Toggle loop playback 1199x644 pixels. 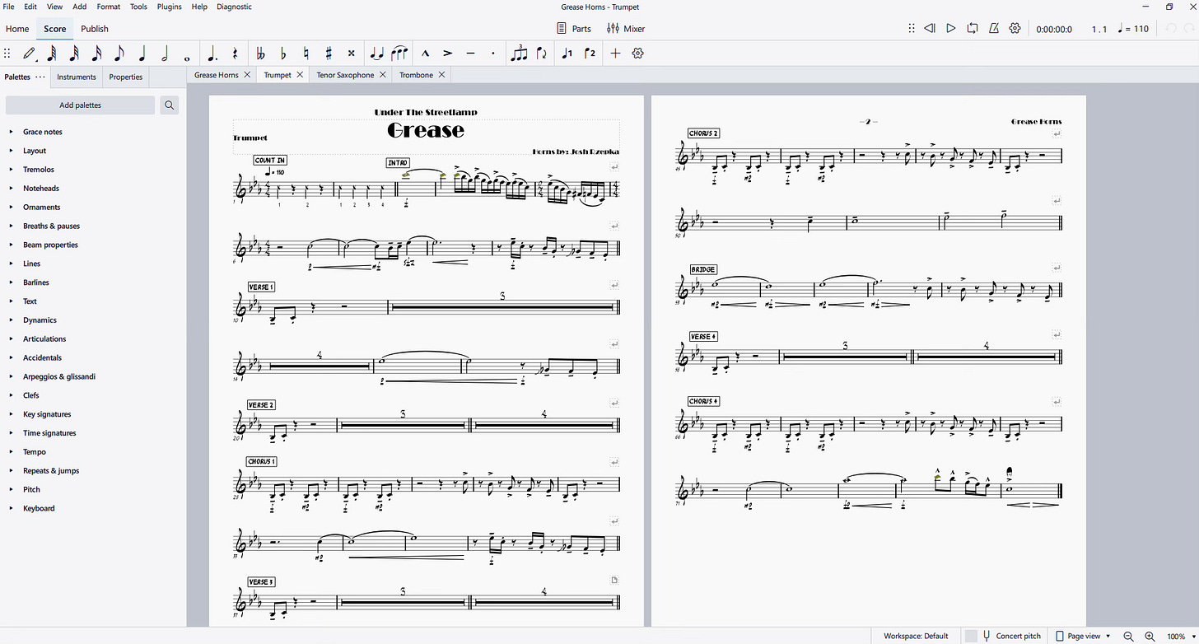coord(973,28)
